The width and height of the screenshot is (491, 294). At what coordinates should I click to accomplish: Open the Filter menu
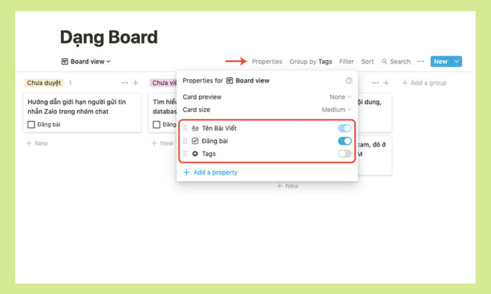click(x=347, y=62)
